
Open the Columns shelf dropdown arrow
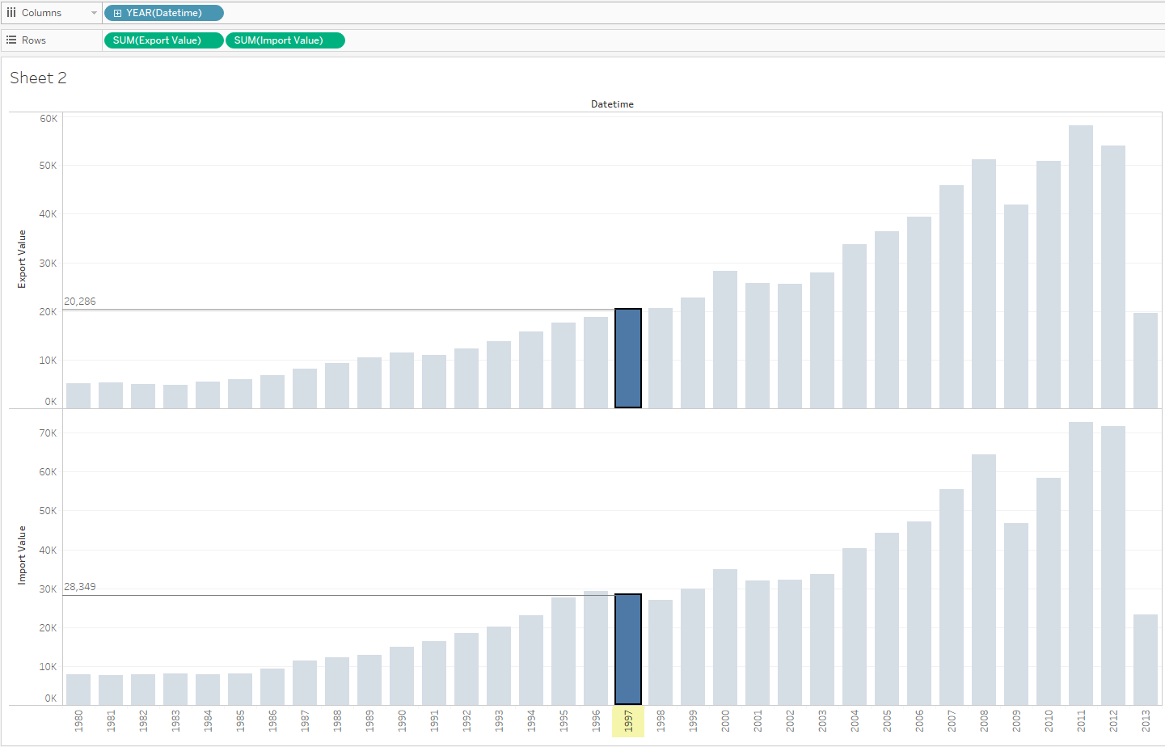(94, 13)
